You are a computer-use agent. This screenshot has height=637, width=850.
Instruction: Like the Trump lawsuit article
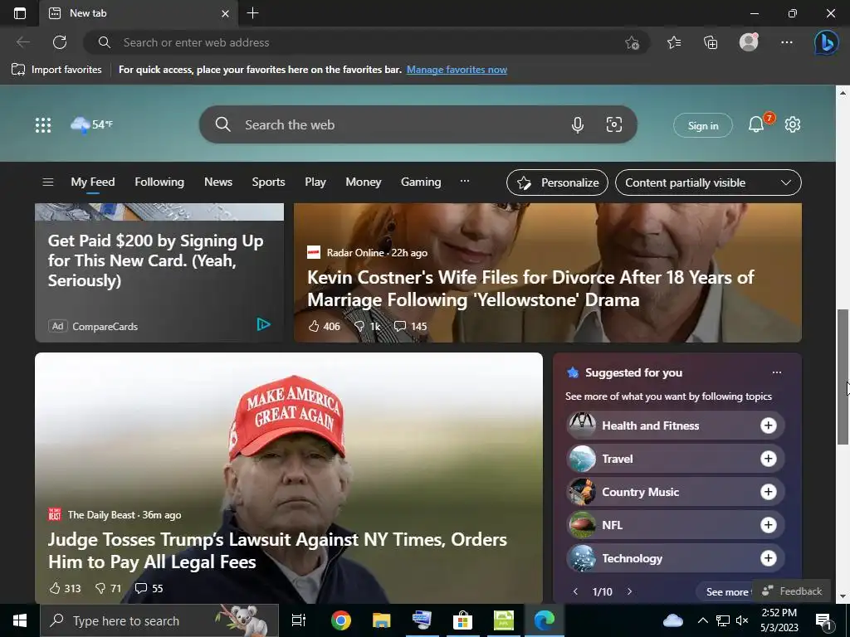pyautogui.click(x=65, y=588)
